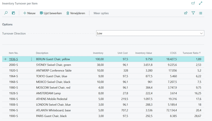Expand page to full screen icon
The image size is (212, 121).
pyautogui.click(x=201, y=3)
